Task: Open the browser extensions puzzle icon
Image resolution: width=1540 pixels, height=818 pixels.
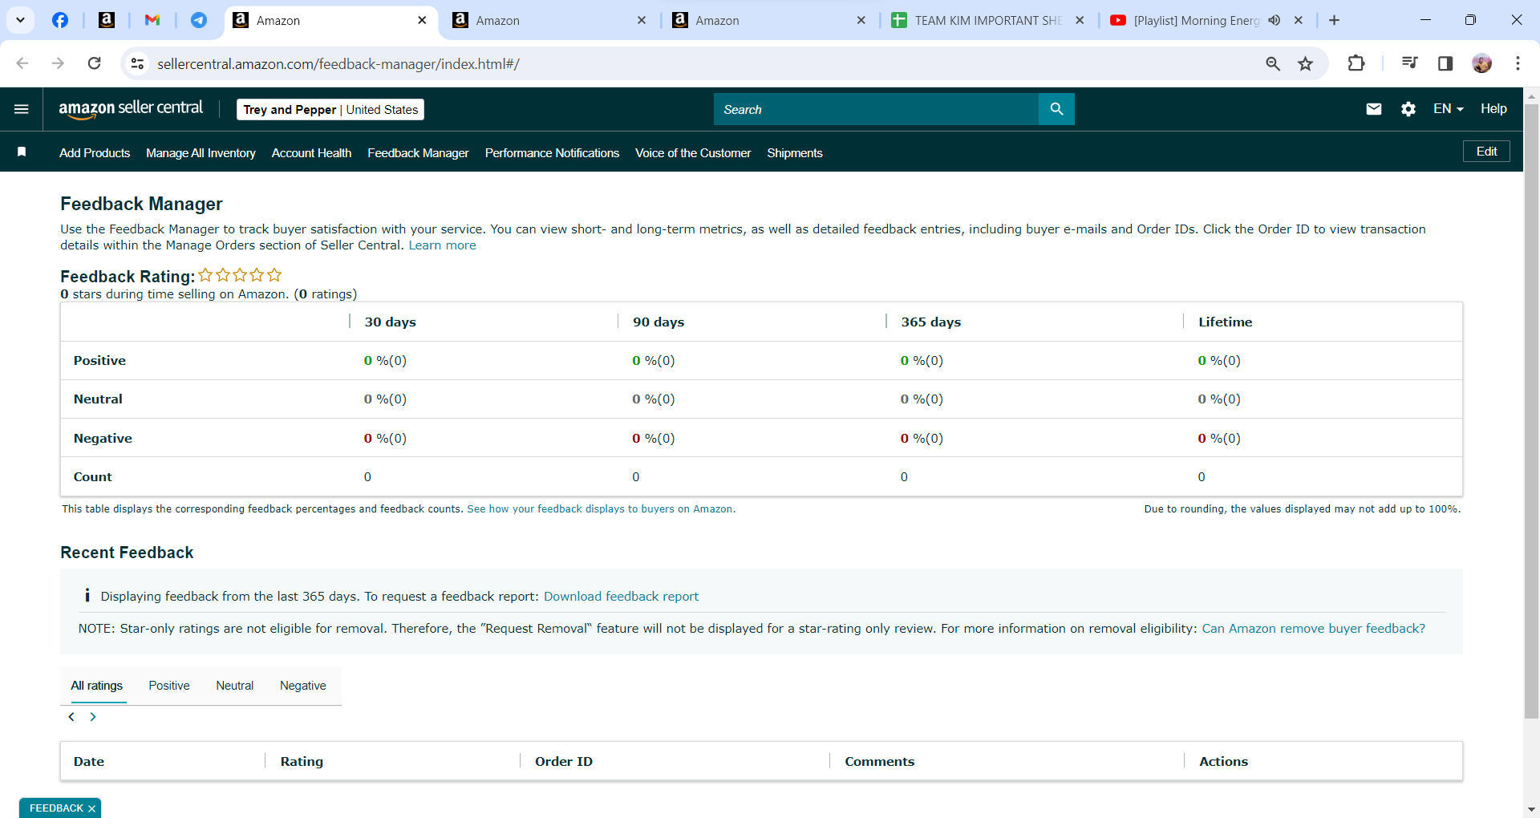Action: [1356, 63]
